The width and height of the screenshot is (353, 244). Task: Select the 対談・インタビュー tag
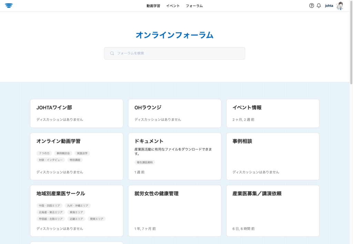pyautogui.click(x=51, y=160)
